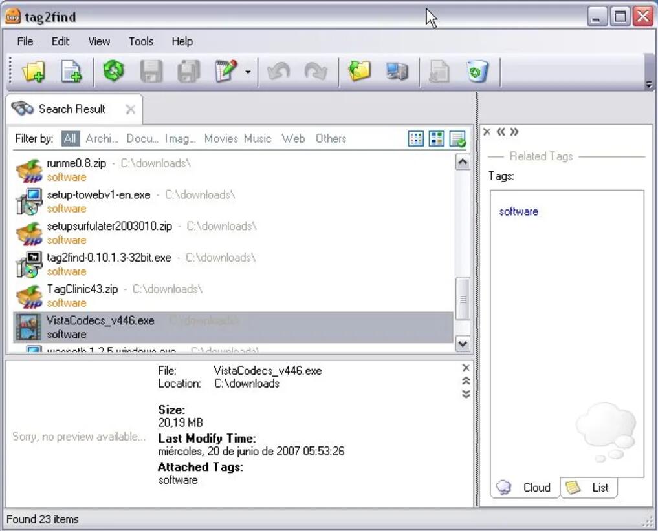This screenshot has width=658, height=531.
Task: Switch to the List tab
Action: point(590,488)
